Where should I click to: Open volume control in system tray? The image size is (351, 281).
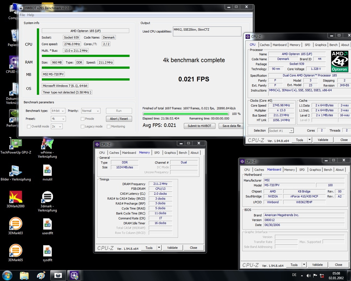[308, 276]
